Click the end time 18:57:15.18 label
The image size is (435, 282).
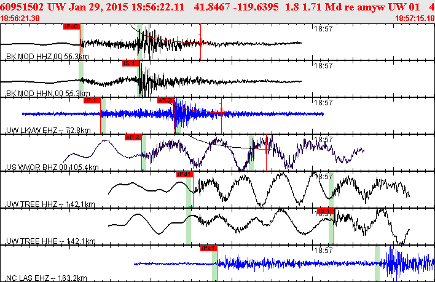coord(415,18)
